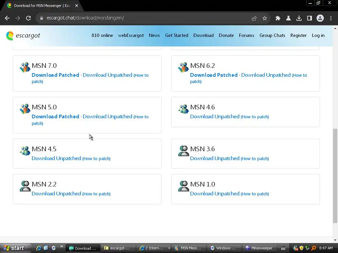
Task: Open the Donate nav item
Action: 226,36
